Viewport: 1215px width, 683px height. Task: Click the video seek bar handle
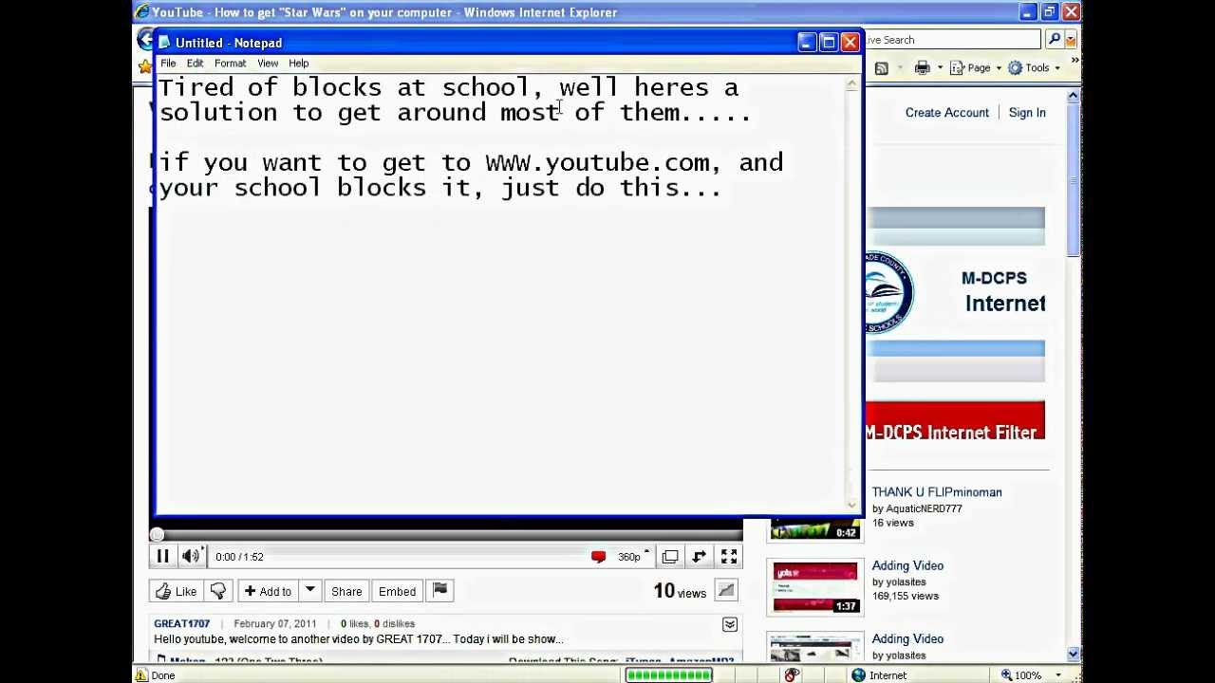[158, 535]
